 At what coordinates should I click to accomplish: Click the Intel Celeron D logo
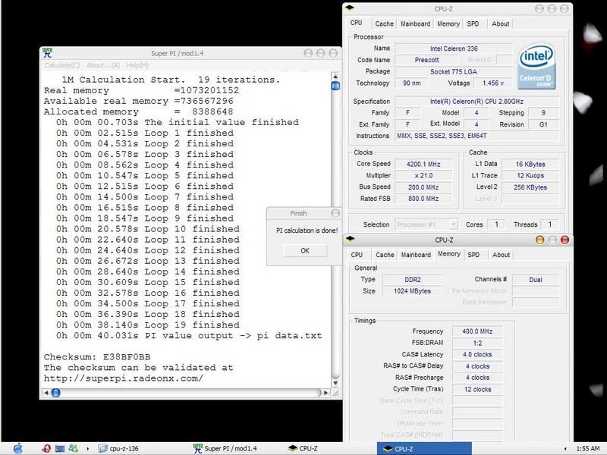[538, 67]
